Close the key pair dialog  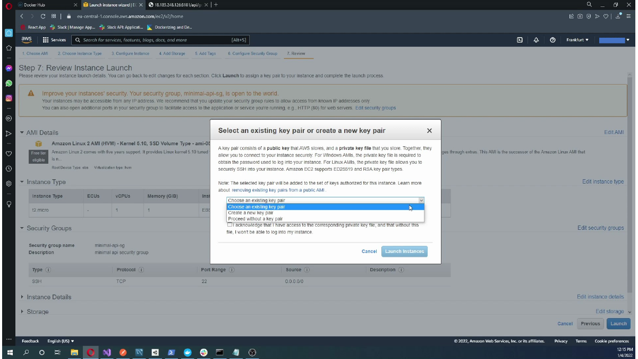tap(429, 131)
